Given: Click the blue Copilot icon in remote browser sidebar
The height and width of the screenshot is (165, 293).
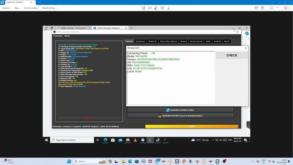Looking at the screenshot, I should tap(247, 33).
